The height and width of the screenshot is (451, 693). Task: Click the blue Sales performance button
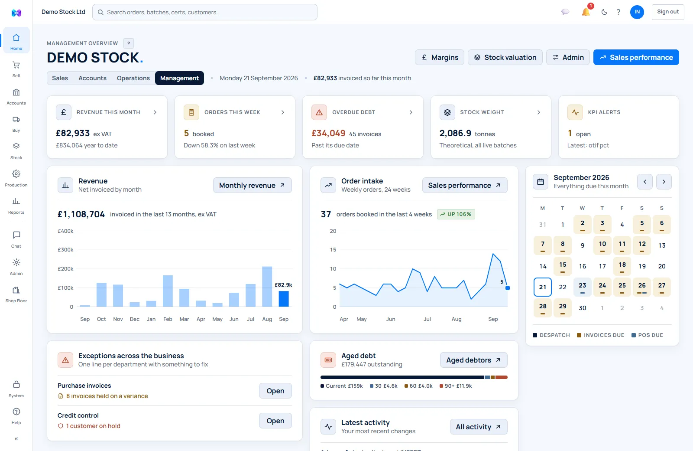tap(636, 57)
